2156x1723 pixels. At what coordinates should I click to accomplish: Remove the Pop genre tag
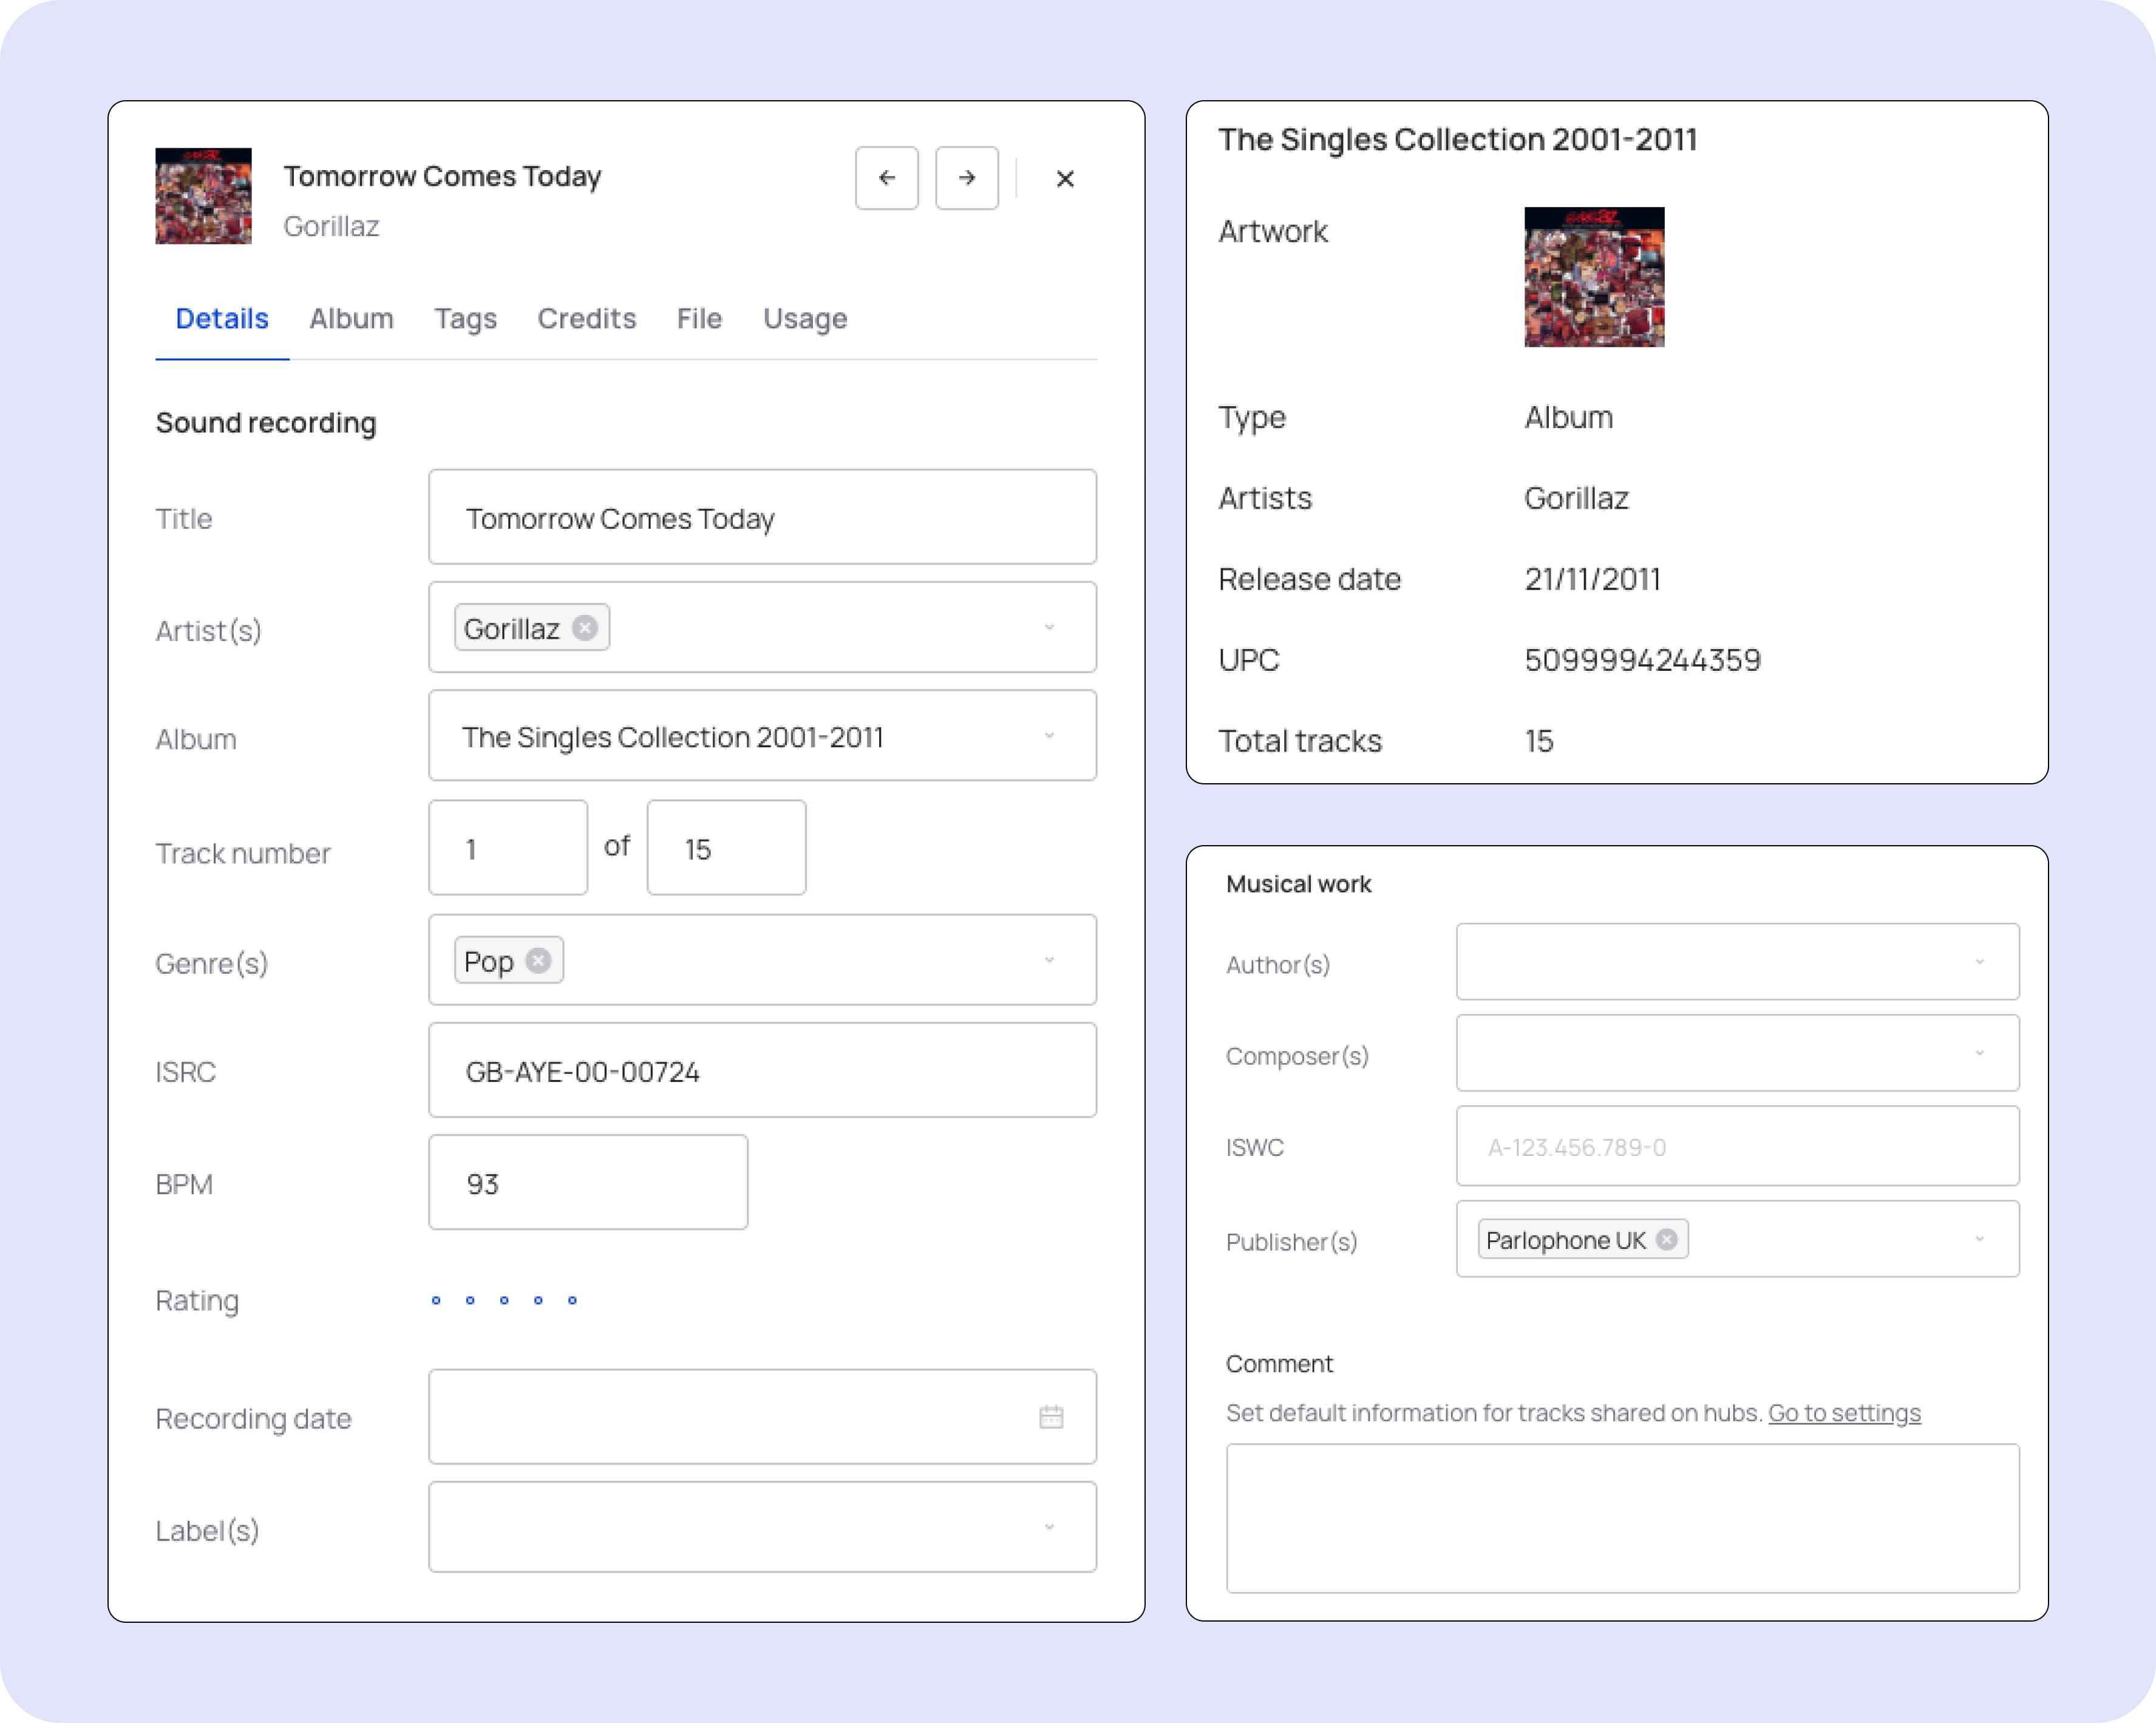coord(539,959)
